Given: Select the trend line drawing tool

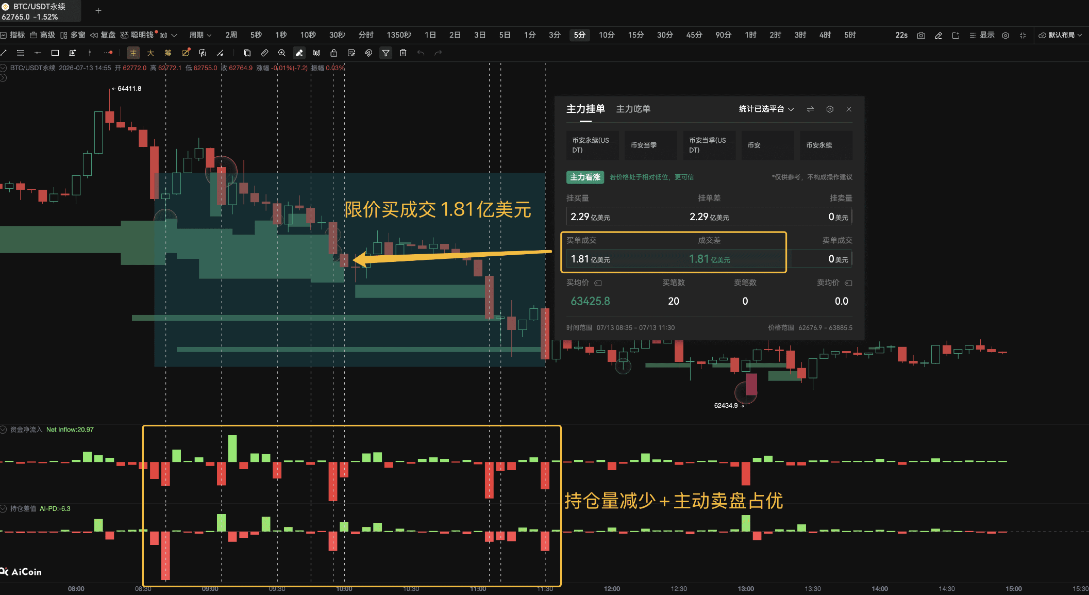Looking at the screenshot, I should click(x=4, y=53).
